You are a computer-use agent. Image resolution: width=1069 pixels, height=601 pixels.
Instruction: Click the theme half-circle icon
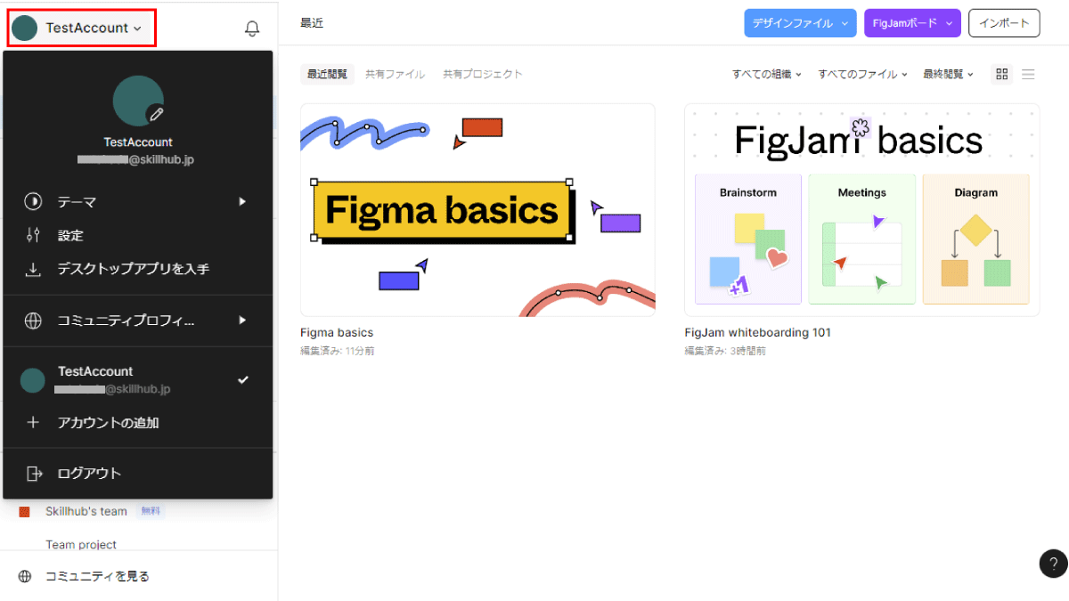[x=33, y=202]
